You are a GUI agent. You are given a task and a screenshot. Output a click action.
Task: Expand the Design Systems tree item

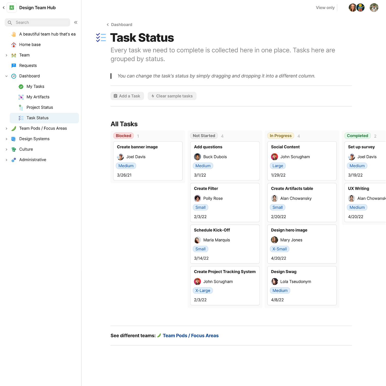click(6, 139)
